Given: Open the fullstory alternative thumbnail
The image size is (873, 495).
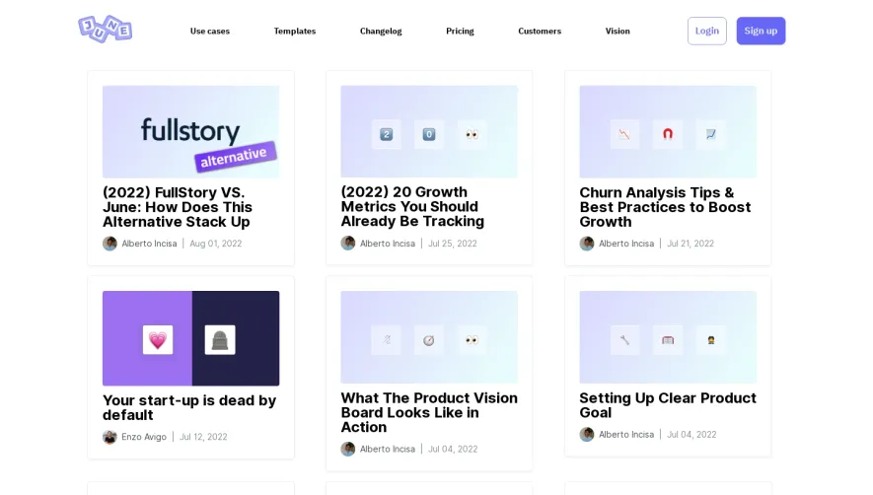Looking at the screenshot, I should (191, 131).
